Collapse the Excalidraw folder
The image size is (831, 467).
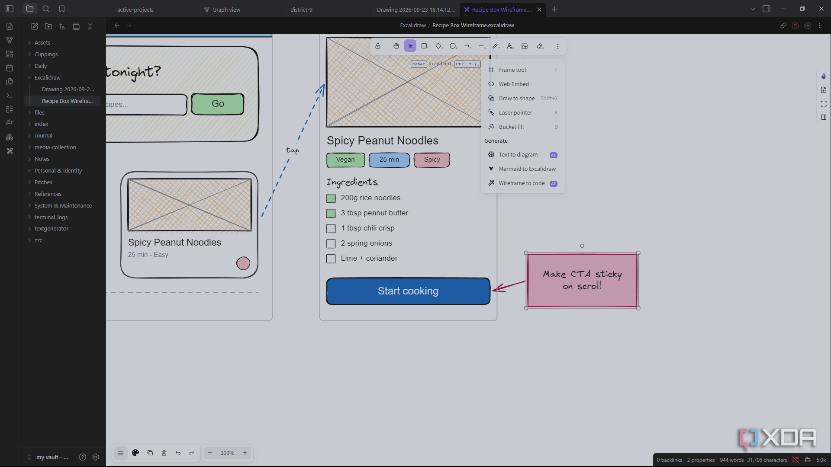coord(48,77)
